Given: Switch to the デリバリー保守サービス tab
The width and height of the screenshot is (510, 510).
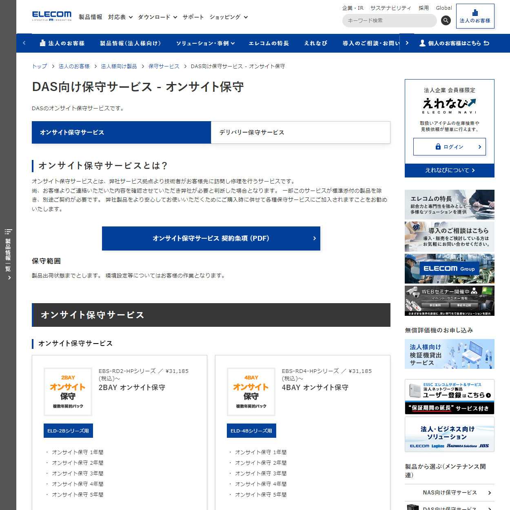Looking at the screenshot, I should [300, 132].
